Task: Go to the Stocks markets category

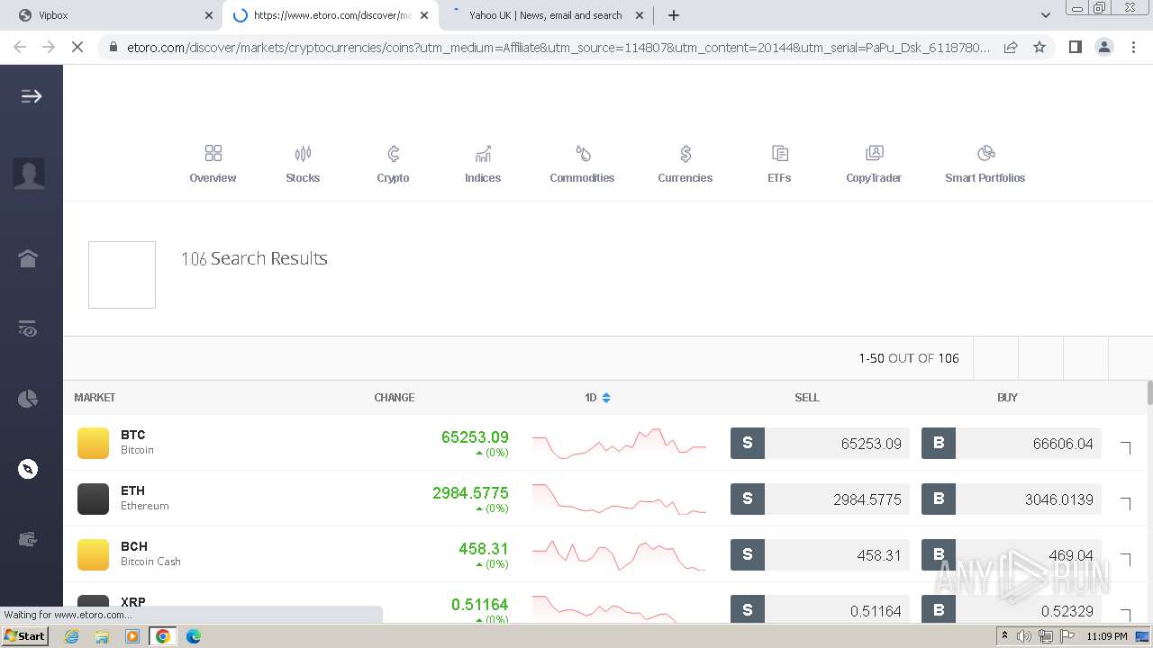Action: tap(303, 164)
